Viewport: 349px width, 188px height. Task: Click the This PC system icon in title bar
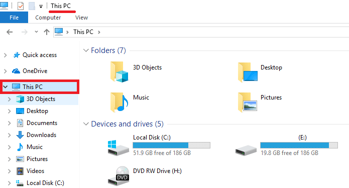click(4, 5)
